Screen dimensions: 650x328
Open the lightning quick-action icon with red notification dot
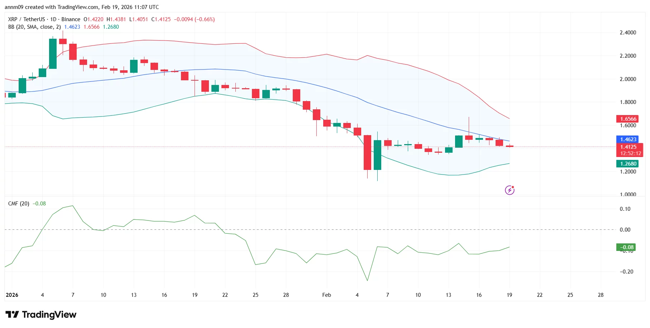tap(510, 190)
